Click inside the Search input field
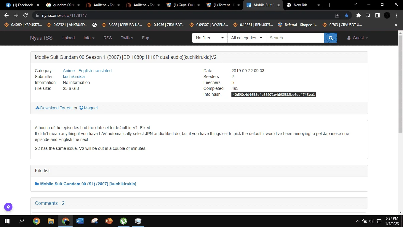This screenshot has height=227, width=403. click(x=295, y=38)
